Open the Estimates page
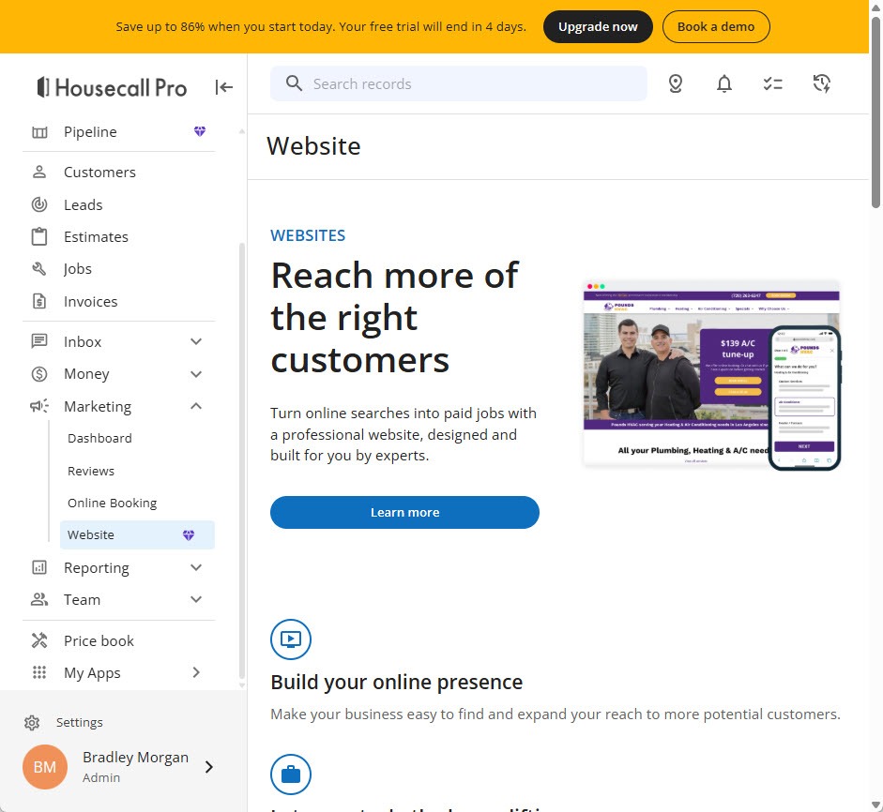Viewport: 883px width, 812px height. (96, 237)
